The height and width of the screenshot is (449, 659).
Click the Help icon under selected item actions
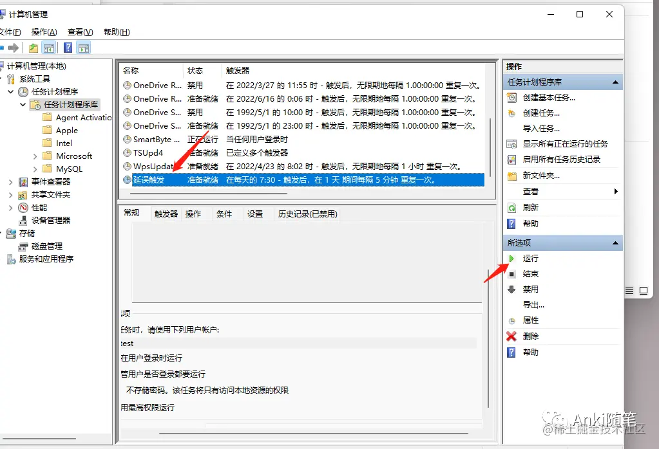(x=511, y=352)
